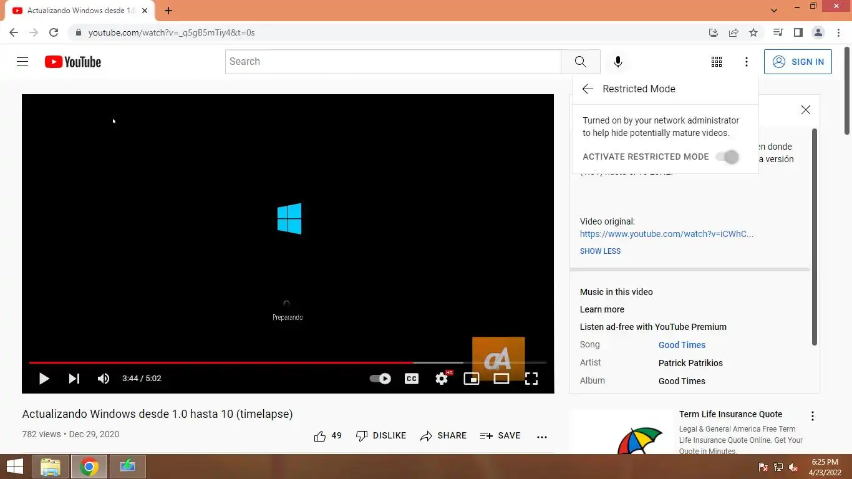The height and width of the screenshot is (479, 852).
Task: Click description panel scrollbar
Action: pos(815,237)
